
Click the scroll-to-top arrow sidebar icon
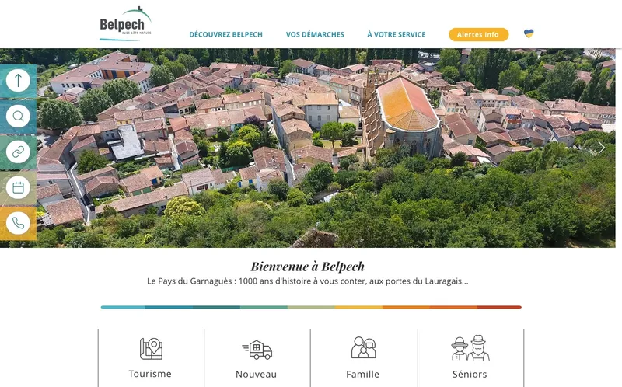click(18, 81)
